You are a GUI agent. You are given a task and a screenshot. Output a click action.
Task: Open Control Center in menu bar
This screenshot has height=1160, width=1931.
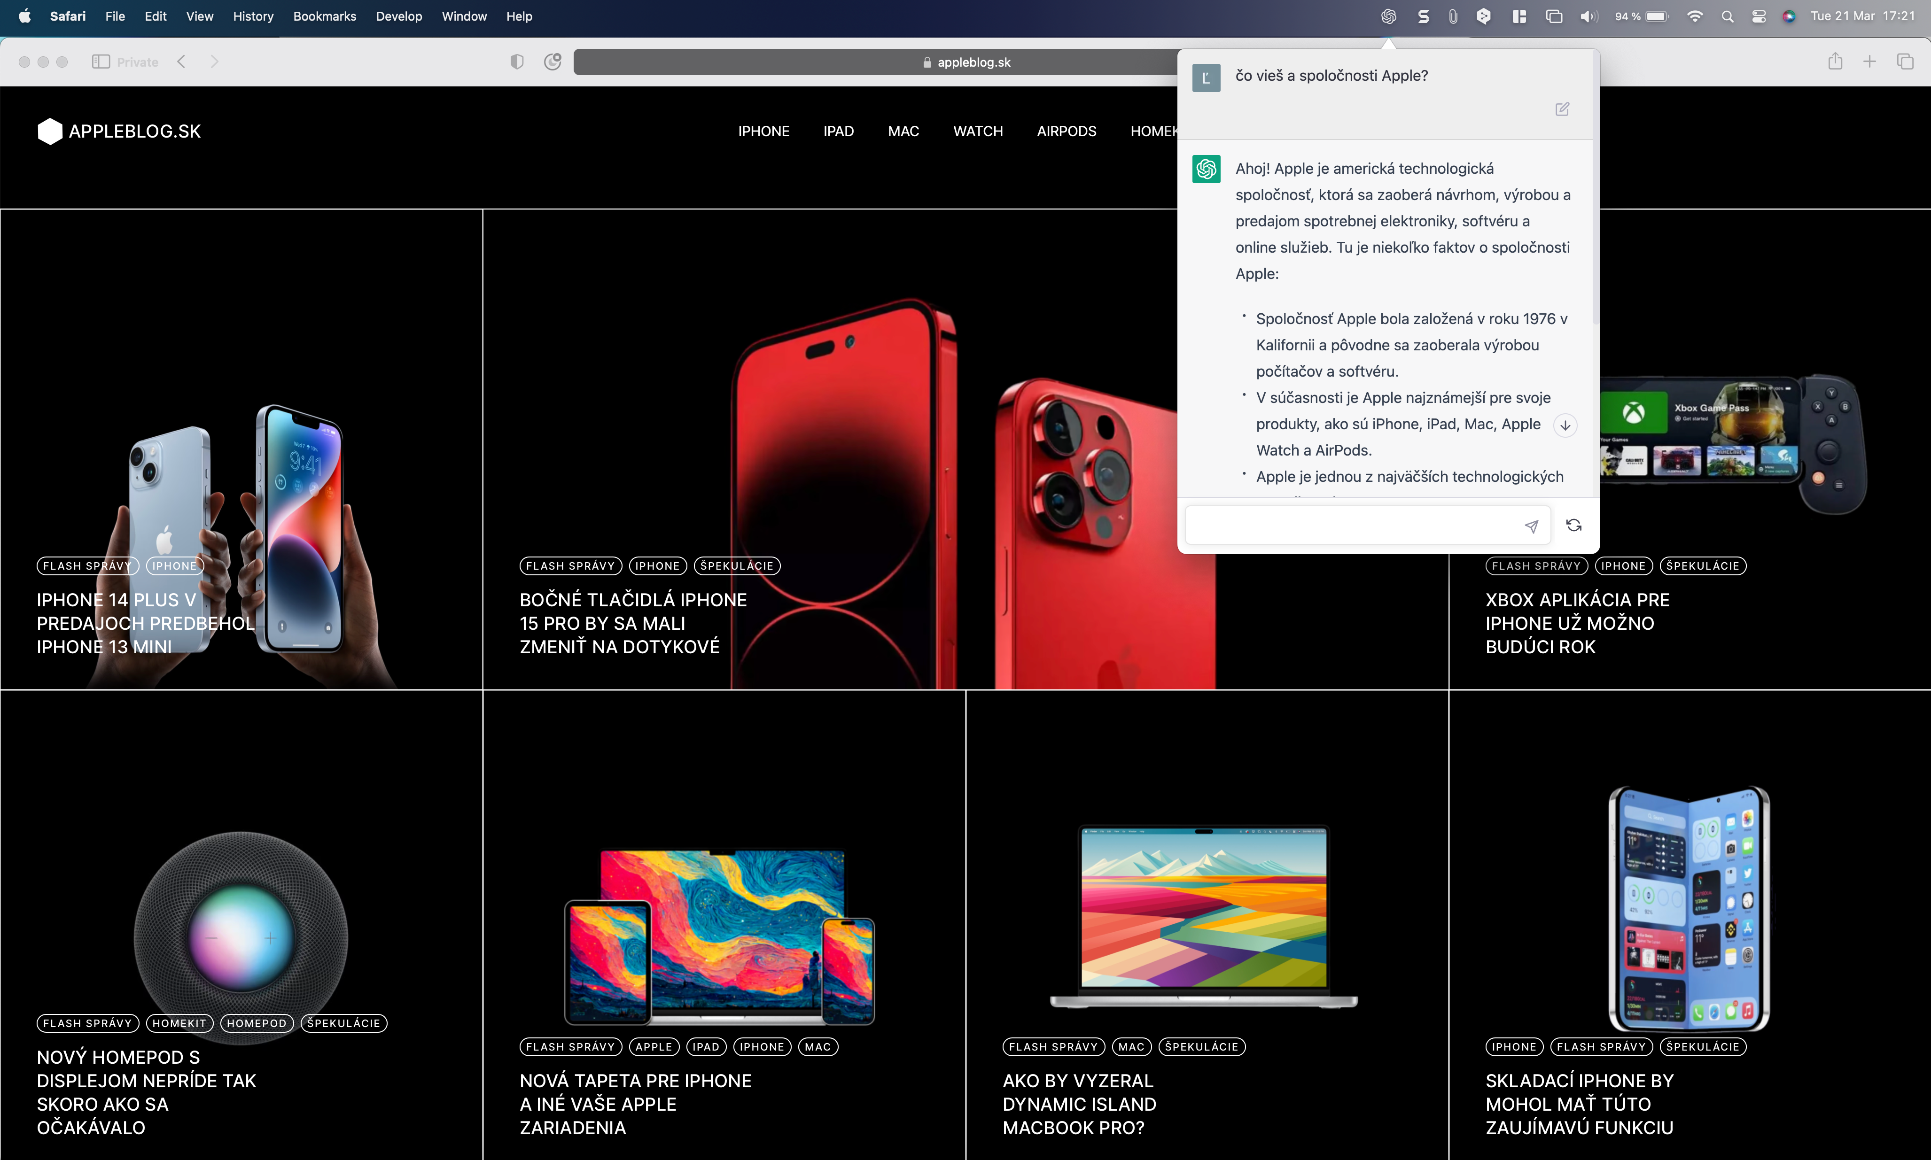click(1758, 16)
